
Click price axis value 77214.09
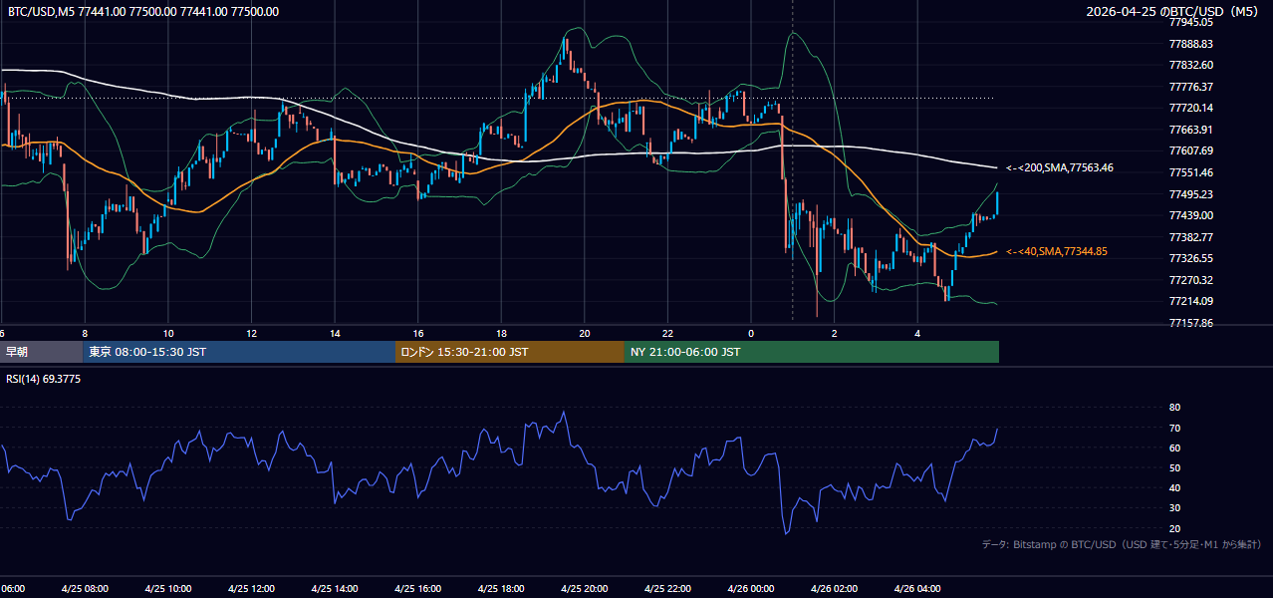tap(1190, 301)
